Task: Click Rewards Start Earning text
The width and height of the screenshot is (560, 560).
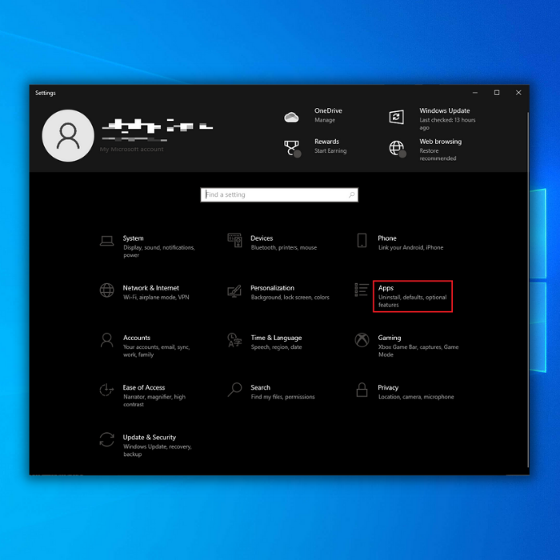Action: coord(330,150)
